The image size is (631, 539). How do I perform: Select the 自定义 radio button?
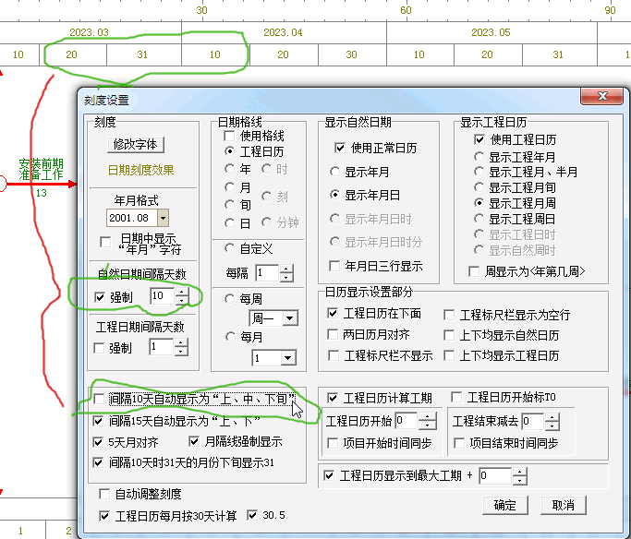pos(229,248)
